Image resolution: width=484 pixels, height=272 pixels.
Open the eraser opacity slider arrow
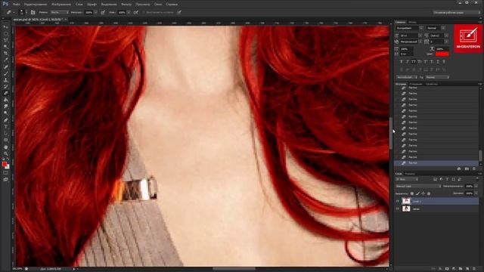tap(96, 12)
